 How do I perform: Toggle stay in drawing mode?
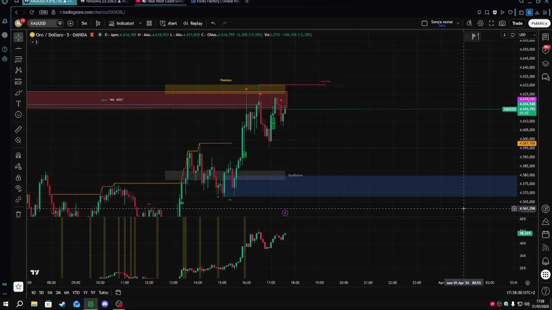(18, 167)
